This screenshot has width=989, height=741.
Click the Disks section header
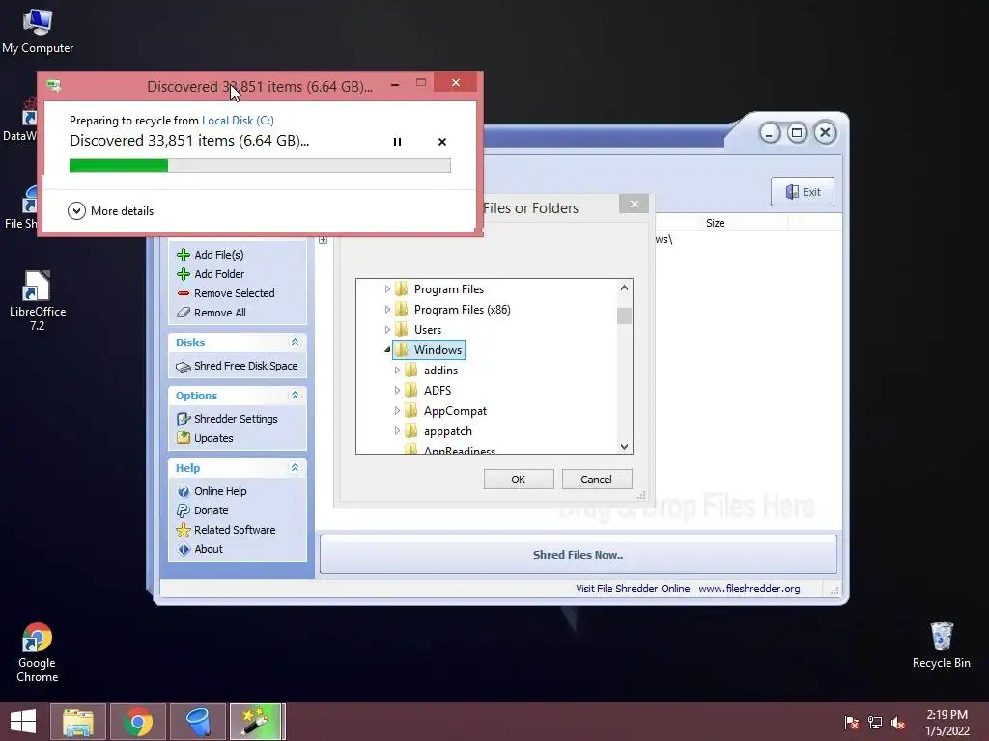coord(238,343)
